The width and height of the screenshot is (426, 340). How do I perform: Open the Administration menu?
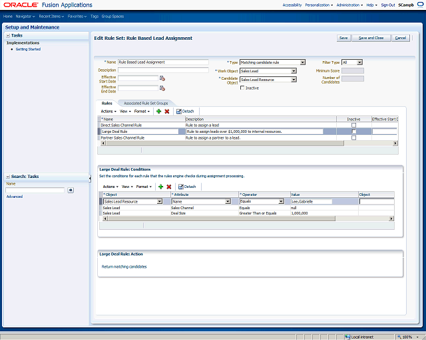click(x=349, y=5)
